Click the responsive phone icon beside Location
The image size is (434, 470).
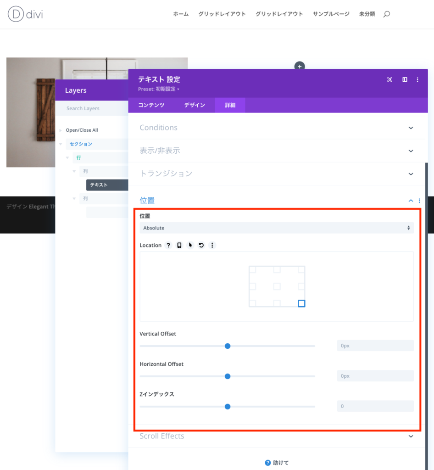(x=179, y=246)
